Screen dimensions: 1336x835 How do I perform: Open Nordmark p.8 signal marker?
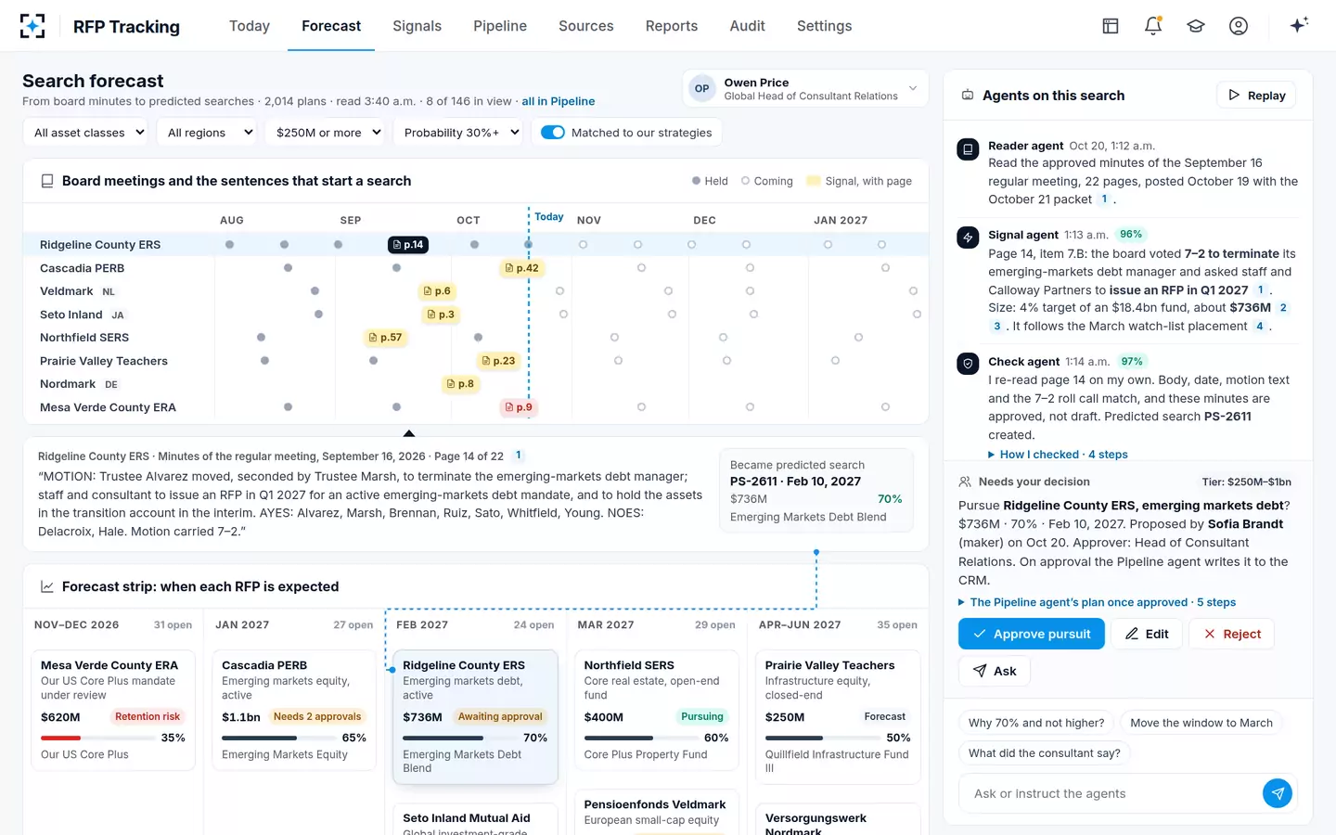point(460,384)
